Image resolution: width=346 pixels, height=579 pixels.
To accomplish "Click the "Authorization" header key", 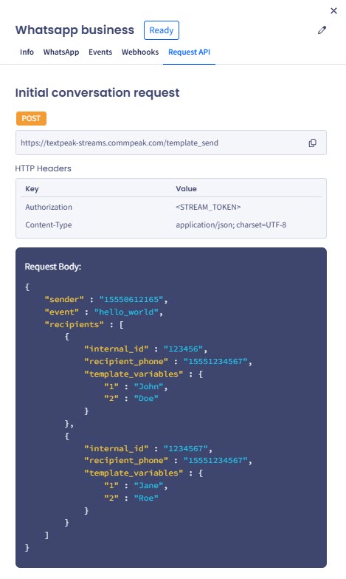I will point(49,207).
